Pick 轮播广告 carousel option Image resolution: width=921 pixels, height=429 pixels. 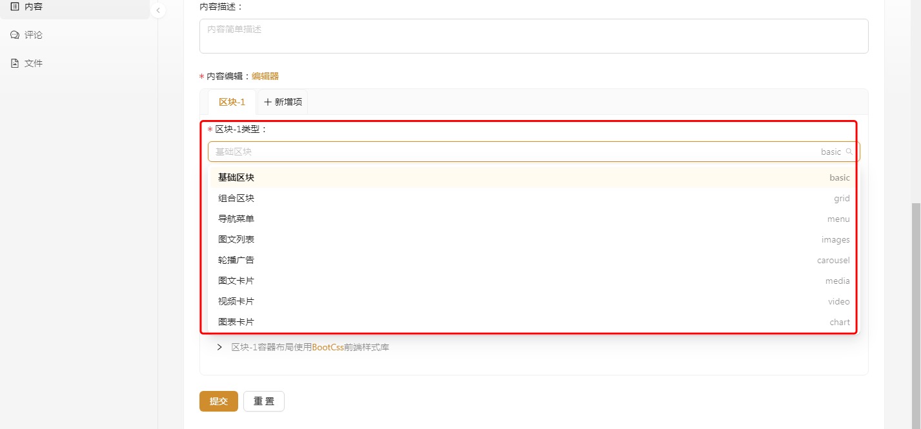point(236,260)
